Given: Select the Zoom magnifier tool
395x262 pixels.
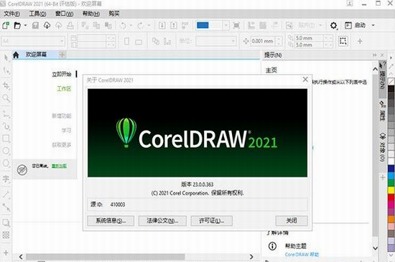Looking at the screenshot, I should coord(6,98).
